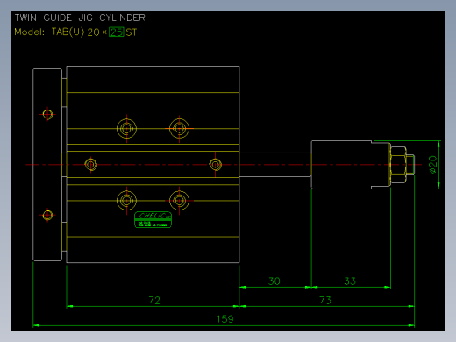Select the 'Model: TAB(U) 20' text
456x342 pixels.
(57, 32)
